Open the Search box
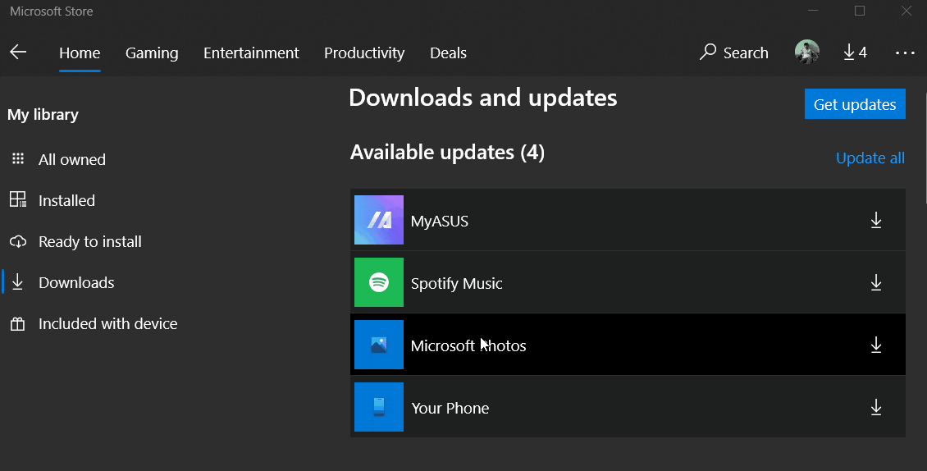927x471 pixels. click(x=733, y=53)
